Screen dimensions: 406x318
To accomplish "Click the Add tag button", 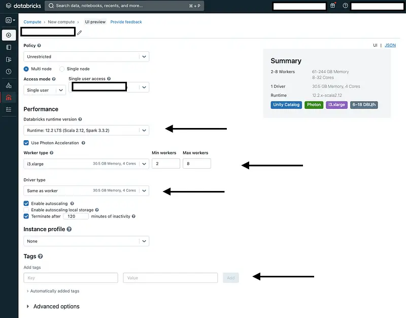I will coord(231,278).
